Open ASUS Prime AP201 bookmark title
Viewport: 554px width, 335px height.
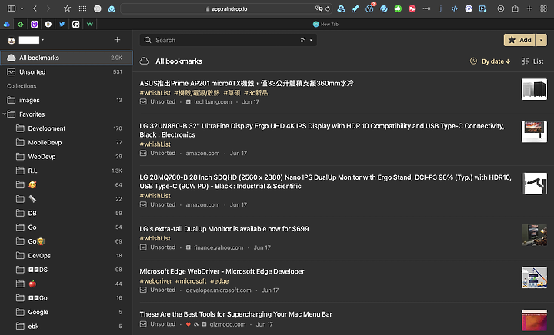pyautogui.click(x=246, y=83)
